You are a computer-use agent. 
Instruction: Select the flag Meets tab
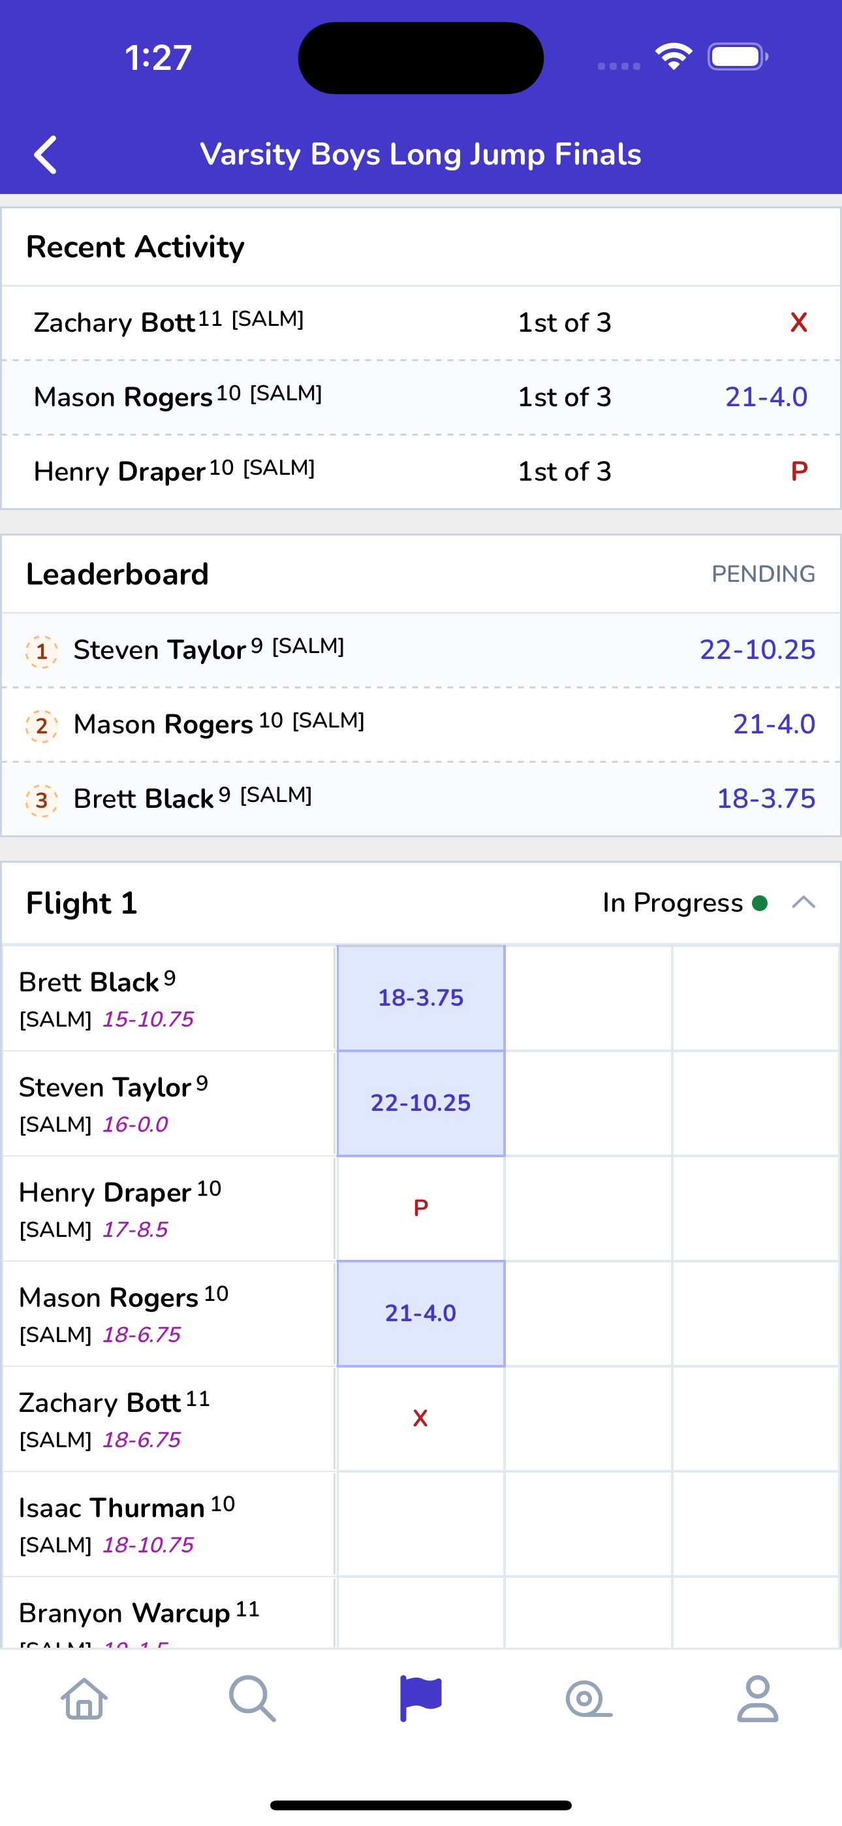coord(421,1699)
